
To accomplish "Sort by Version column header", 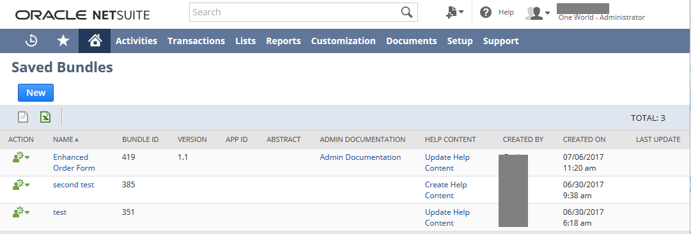I will (x=192, y=139).
